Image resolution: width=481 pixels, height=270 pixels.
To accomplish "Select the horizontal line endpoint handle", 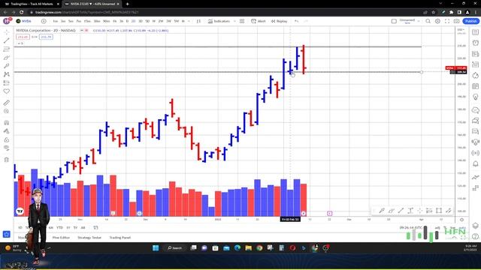I will coord(422,72).
